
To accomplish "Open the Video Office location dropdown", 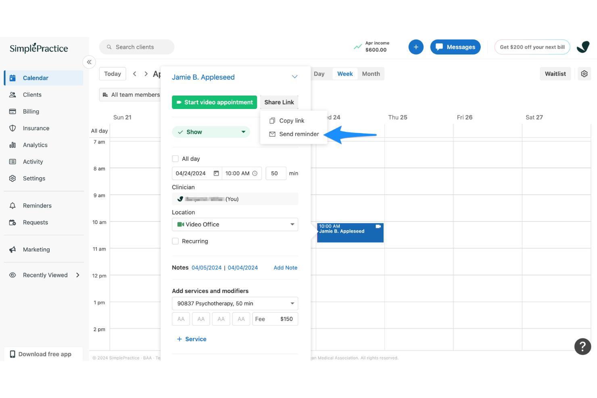I will [235, 225].
